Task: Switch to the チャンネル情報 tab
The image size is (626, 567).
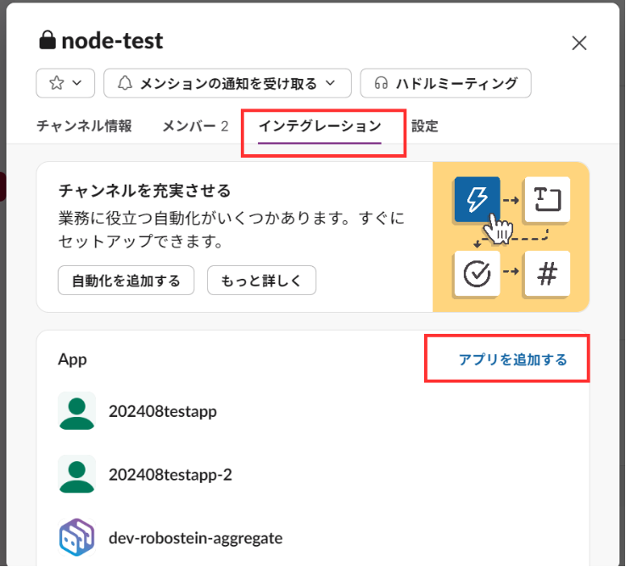Action: tap(84, 126)
